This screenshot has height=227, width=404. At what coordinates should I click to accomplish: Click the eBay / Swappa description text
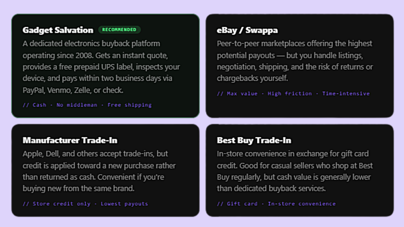(295, 61)
